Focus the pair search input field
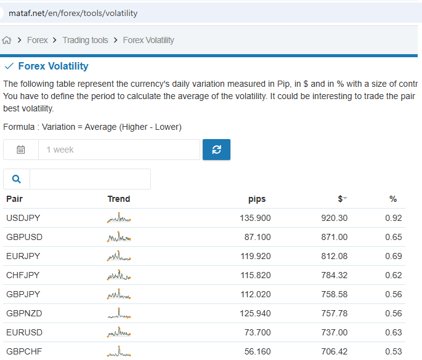422x360 pixels. 90,179
